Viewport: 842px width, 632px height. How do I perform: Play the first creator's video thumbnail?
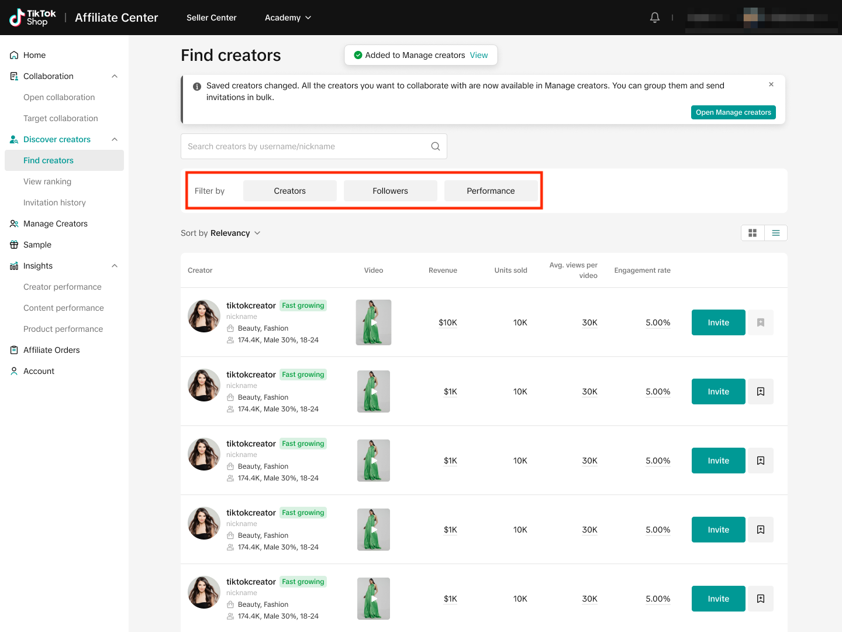[x=374, y=322]
